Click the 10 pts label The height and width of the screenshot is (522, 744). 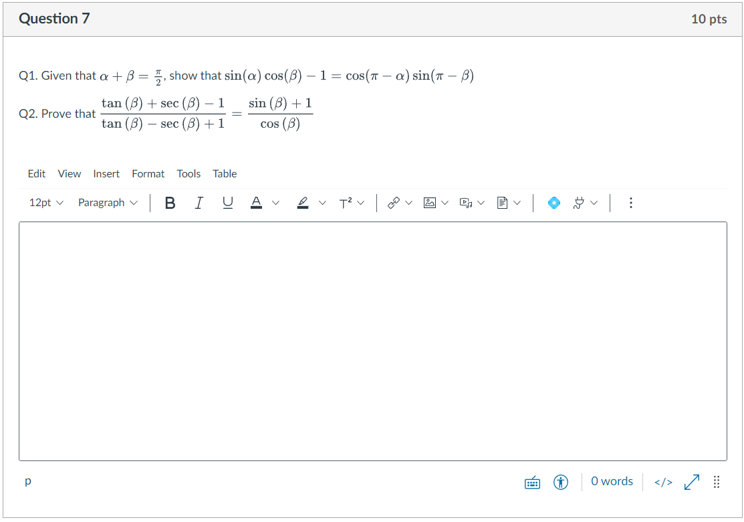tap(709, 19)
